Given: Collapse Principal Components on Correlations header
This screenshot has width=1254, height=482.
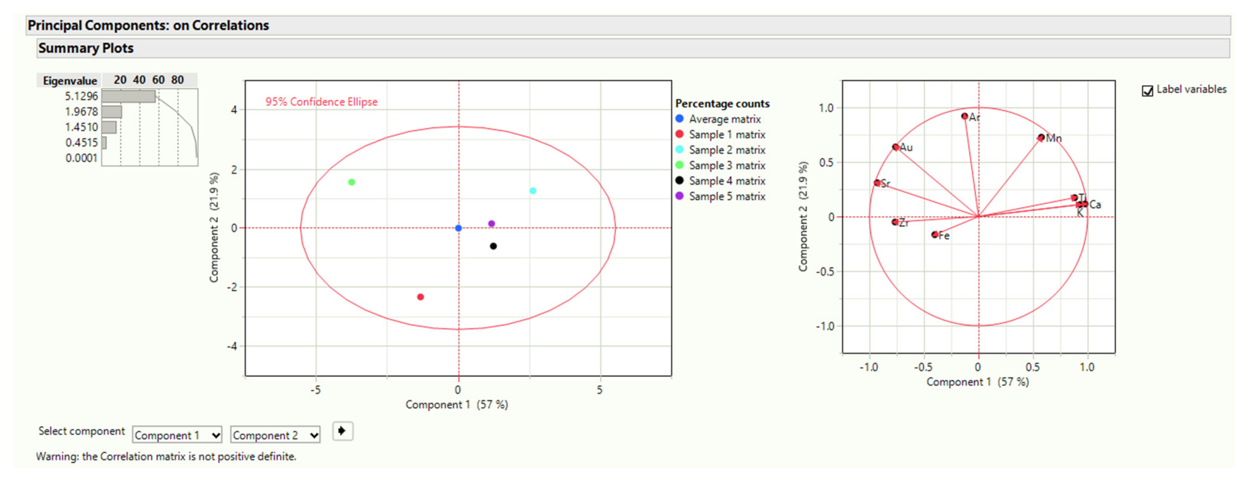Looking at the screenshot, I should pyautogui.click(x=148, y=25).
